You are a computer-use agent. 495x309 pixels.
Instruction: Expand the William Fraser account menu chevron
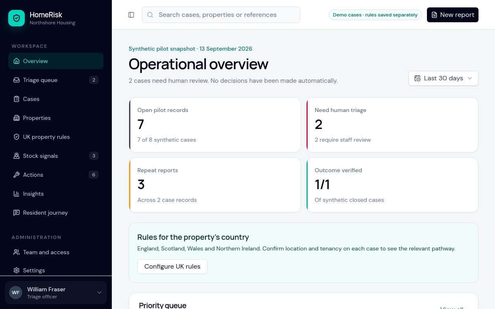click(x=99, y=293)
